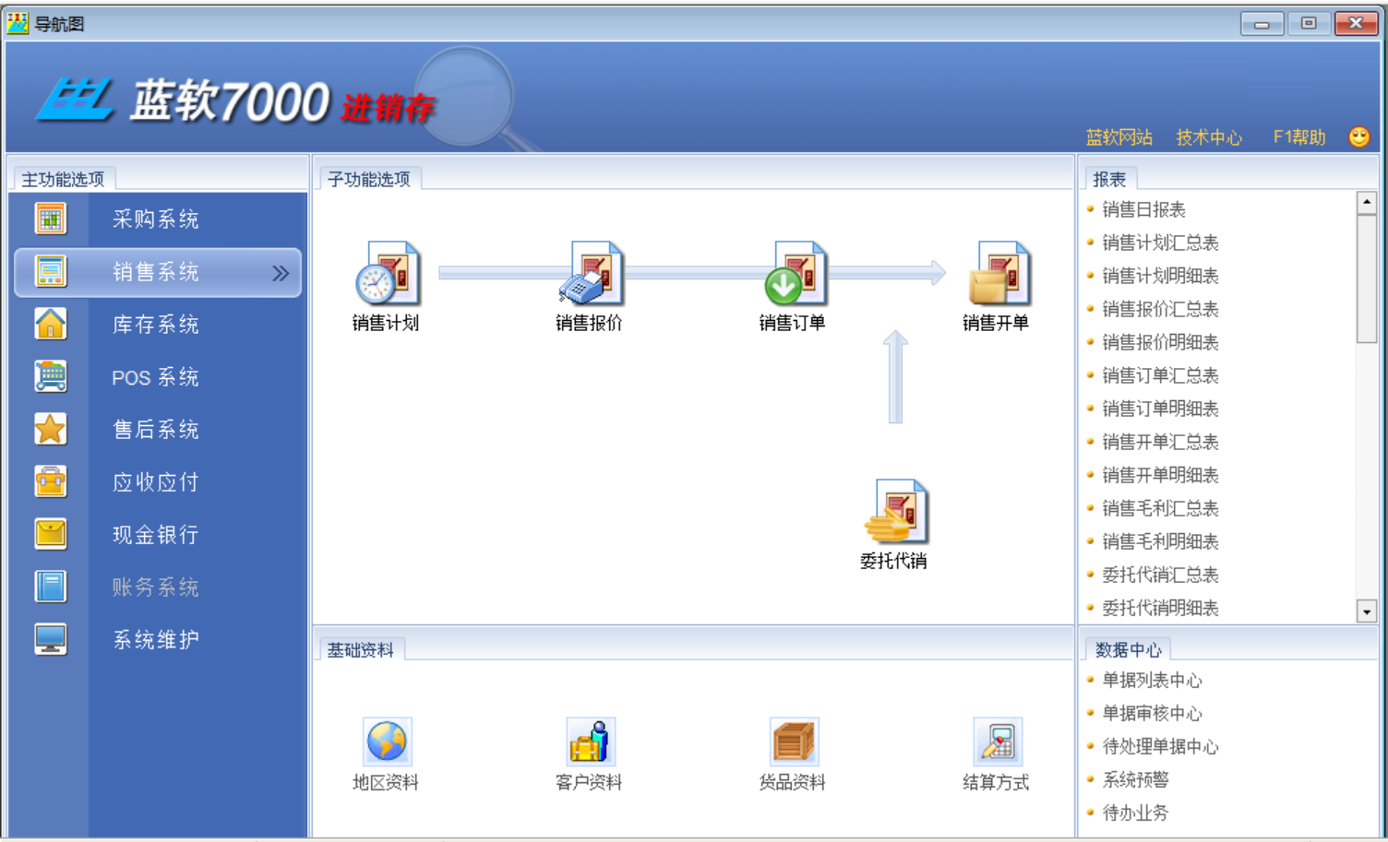Open the 地区资料 globe icon
The width and height of the screenshot is (1388, 842).
[387, 741]
